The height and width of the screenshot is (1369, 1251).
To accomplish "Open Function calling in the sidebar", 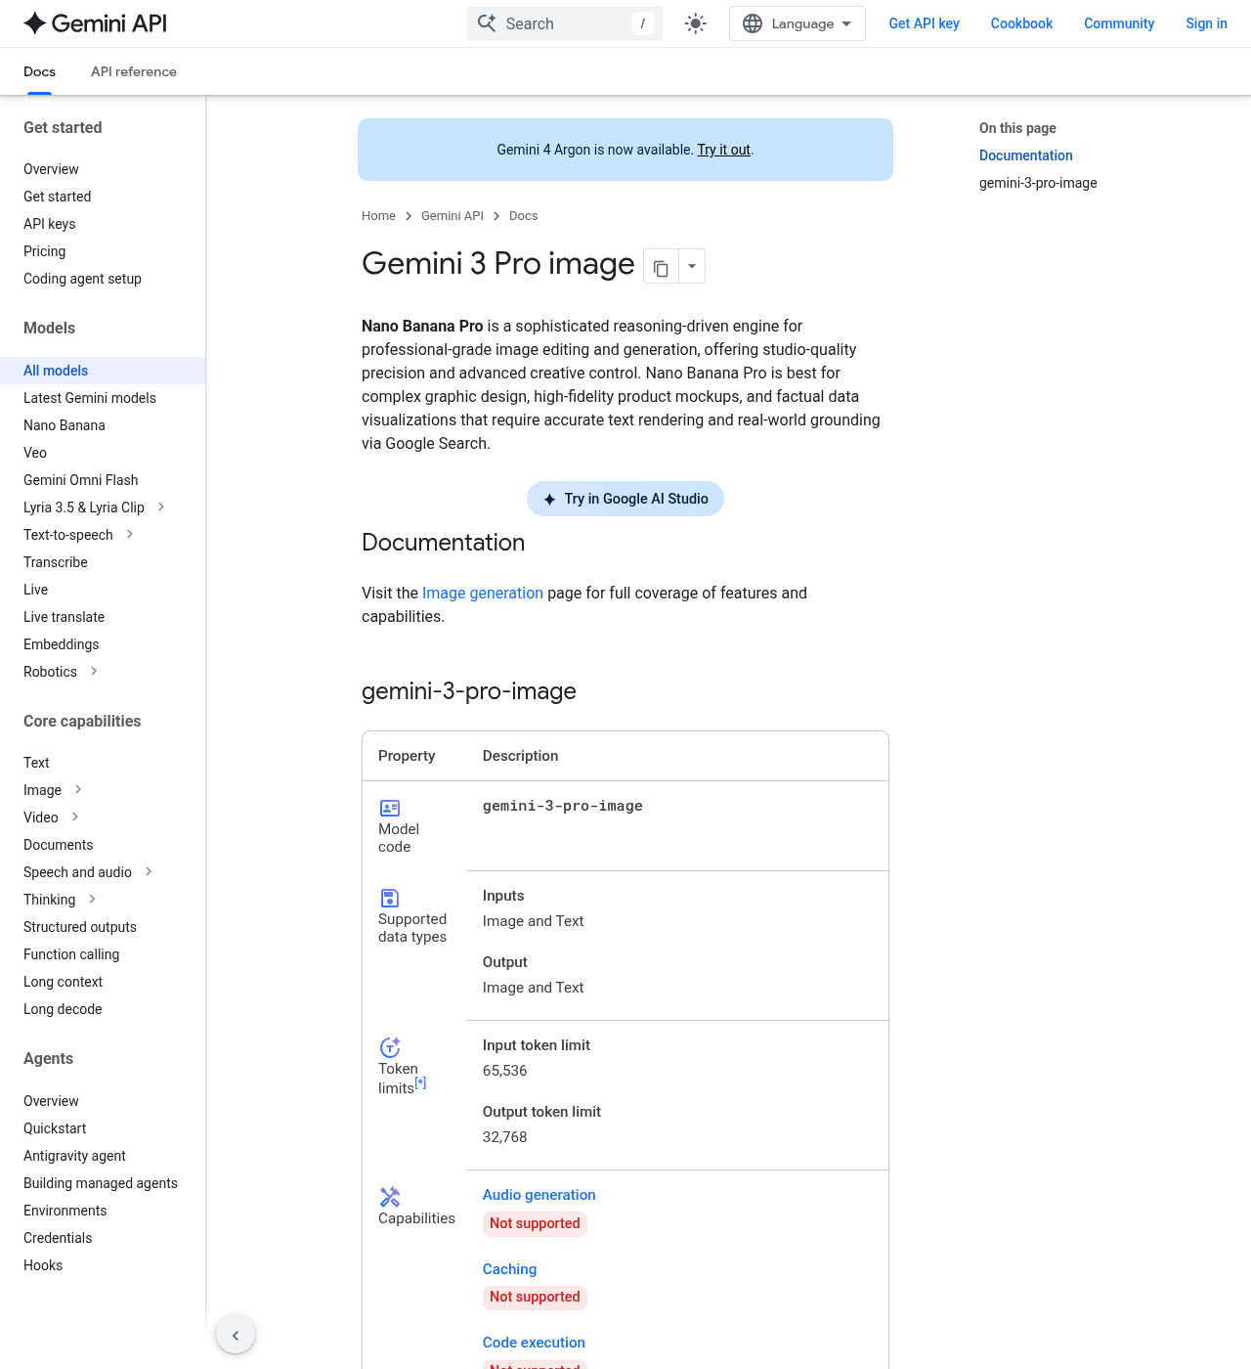I will click(x=71, y=954).
